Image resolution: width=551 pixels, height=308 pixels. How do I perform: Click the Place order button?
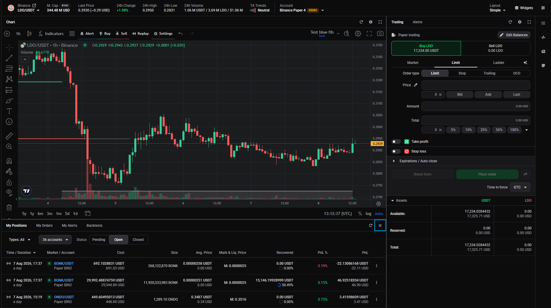pos(487,174)
